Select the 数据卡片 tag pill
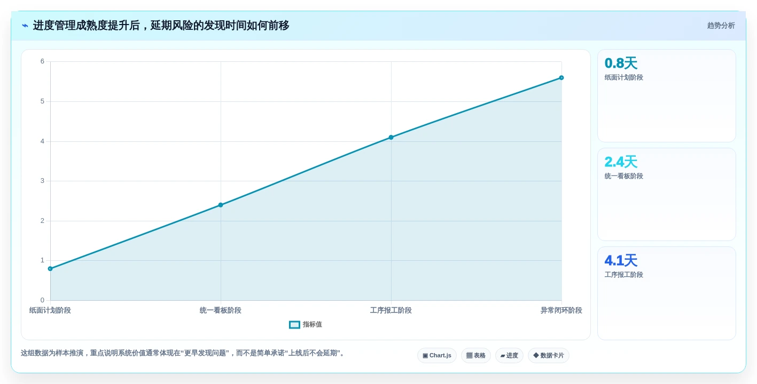The image size is (757, 384). 549,356
